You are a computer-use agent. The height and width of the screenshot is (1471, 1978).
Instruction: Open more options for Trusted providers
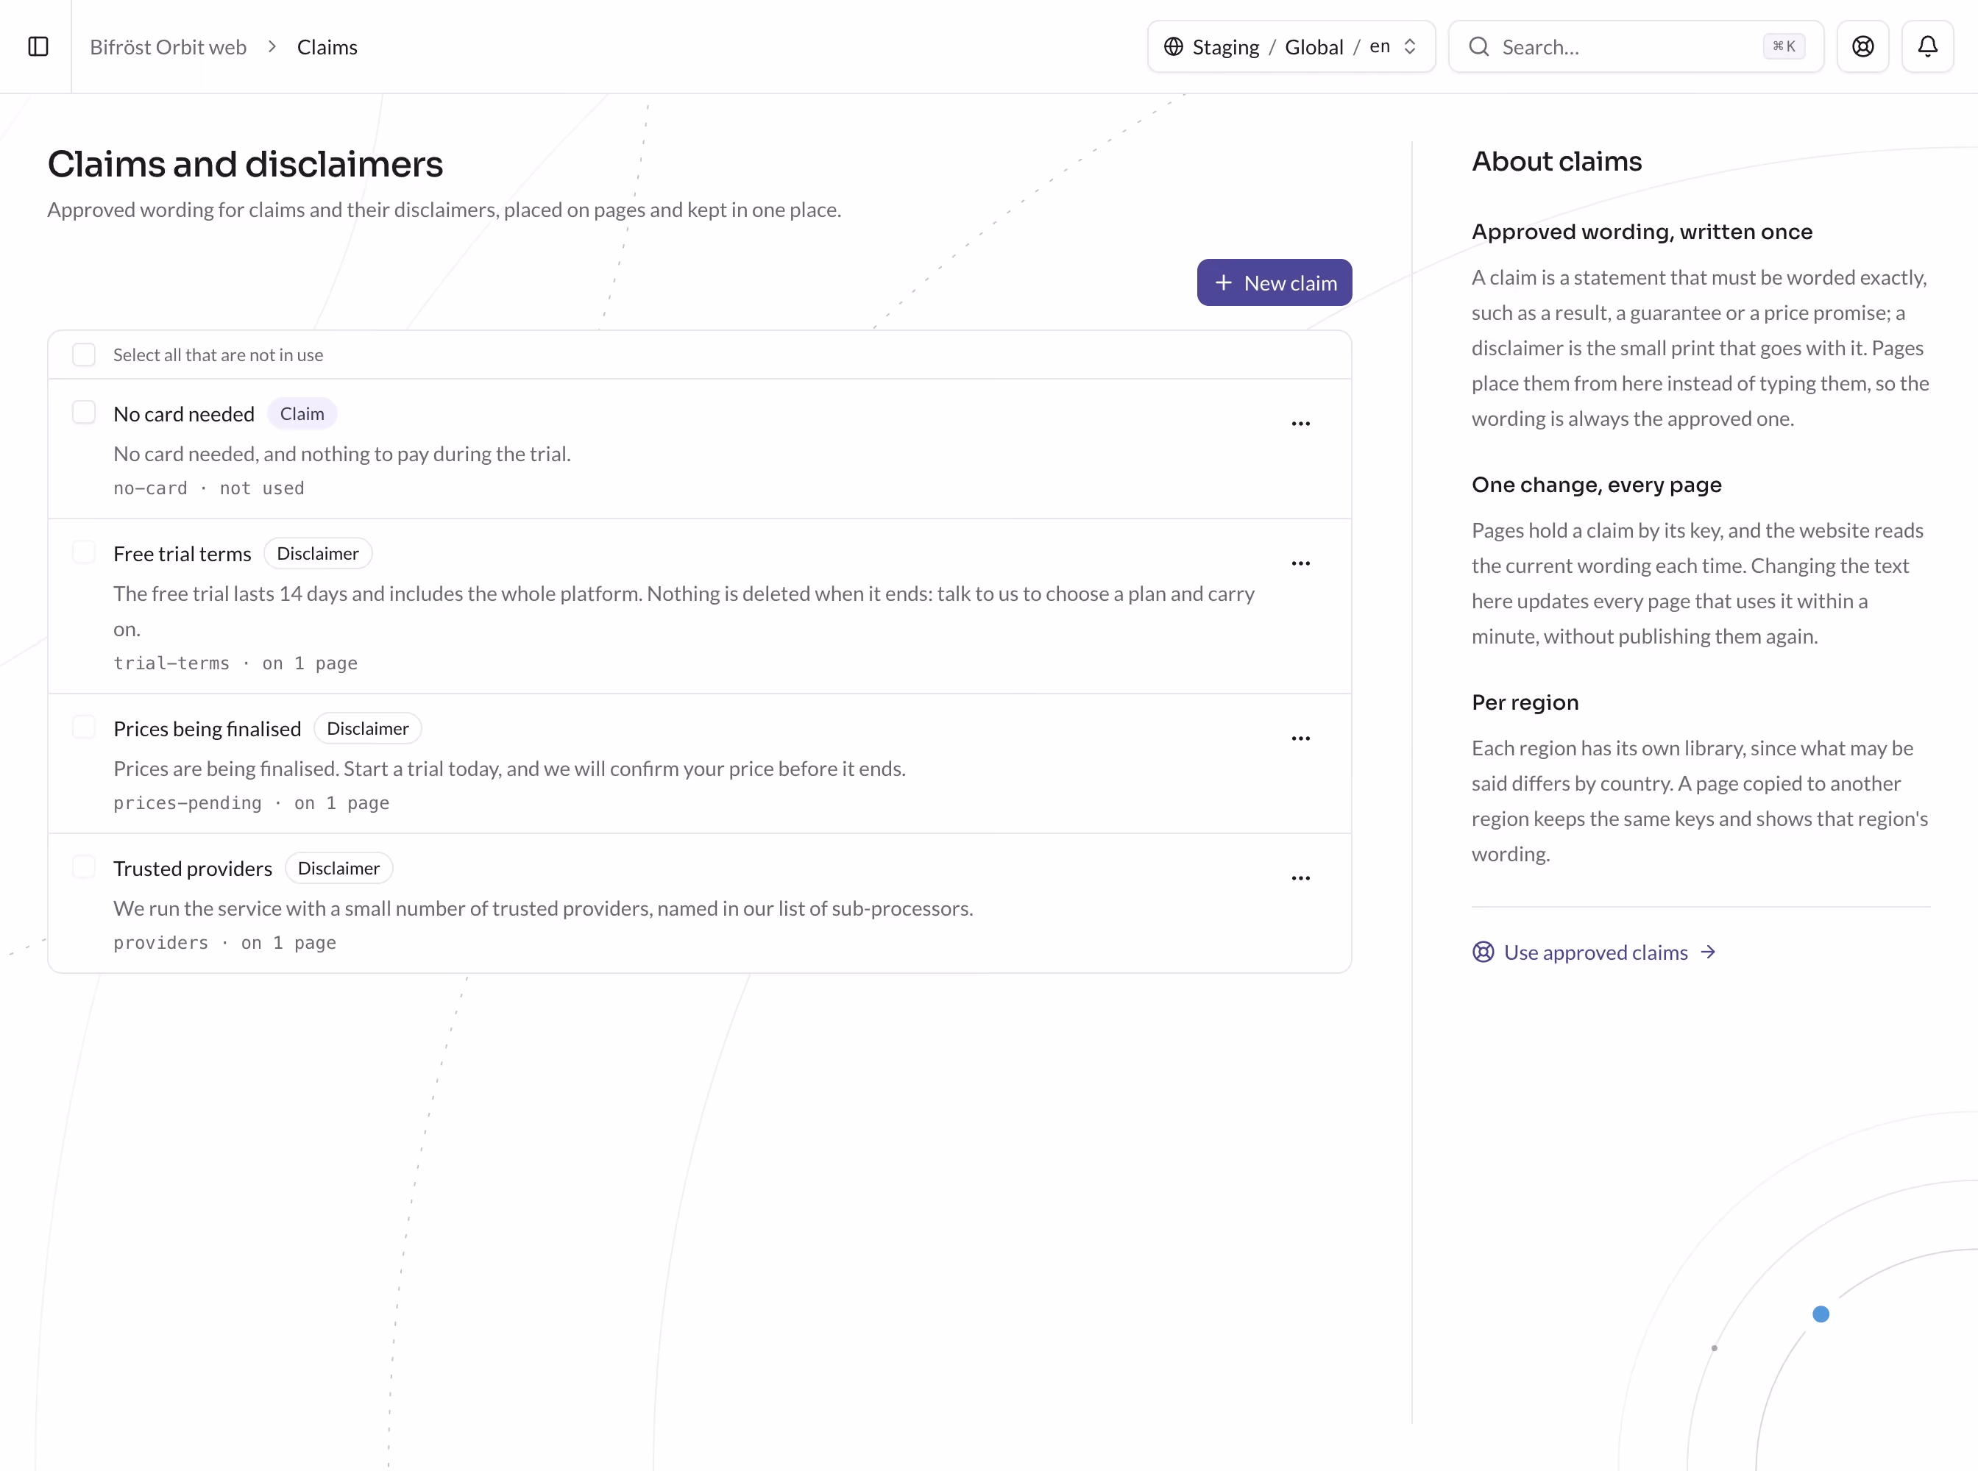1301,878
